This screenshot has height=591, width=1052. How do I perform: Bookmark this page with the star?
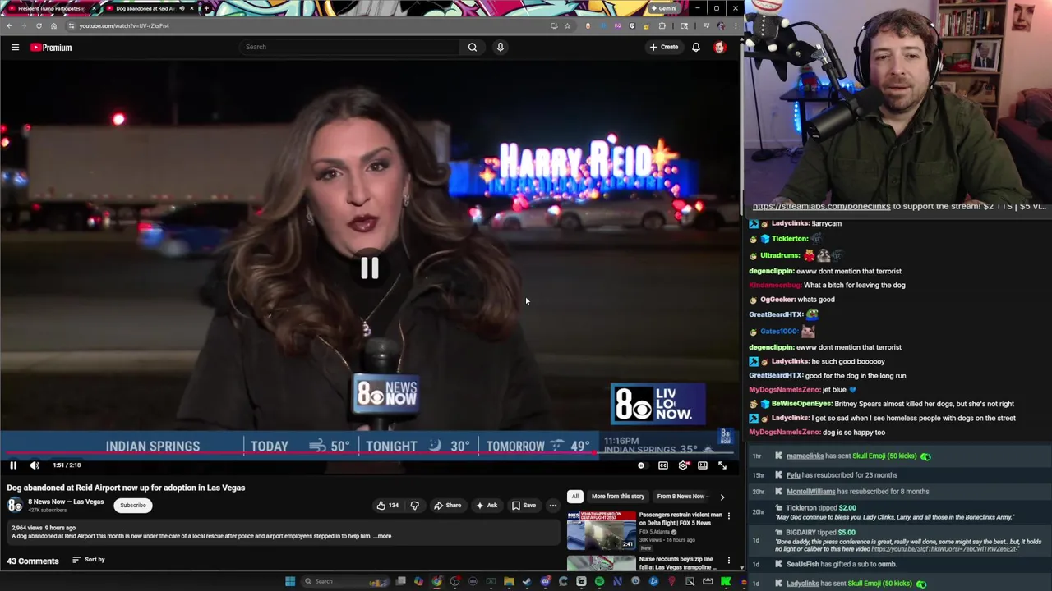567,25
